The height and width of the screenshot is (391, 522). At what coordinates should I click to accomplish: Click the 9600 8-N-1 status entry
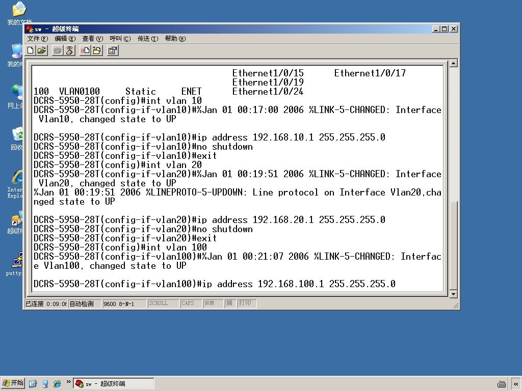coord(124,303)
